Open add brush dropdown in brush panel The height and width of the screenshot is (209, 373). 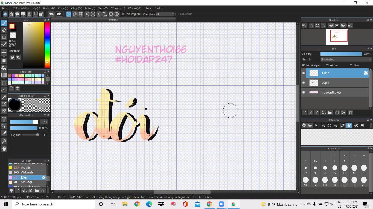tap(24, 190)
